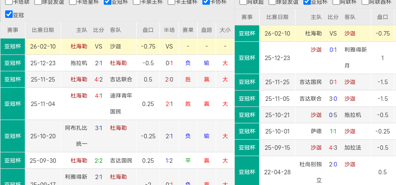Uncheck the 卡协杯 filter checkbox
The width and height of the screenshot is (396, 185).
(x=206, y=2)
